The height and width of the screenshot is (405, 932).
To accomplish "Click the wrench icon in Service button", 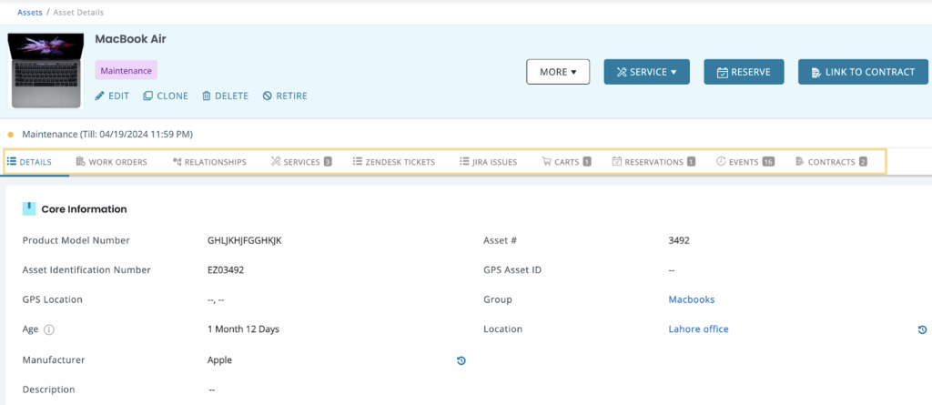I will click(x=622, y=72).
